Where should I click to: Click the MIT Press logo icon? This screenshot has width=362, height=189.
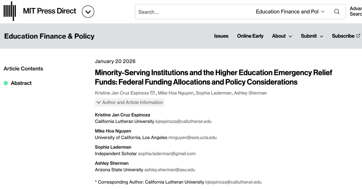point(10,11)
